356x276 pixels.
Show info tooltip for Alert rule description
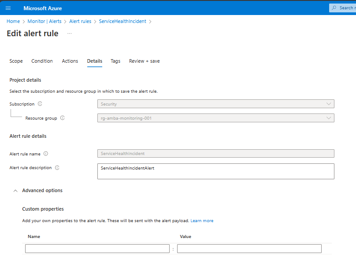[57, 168]
